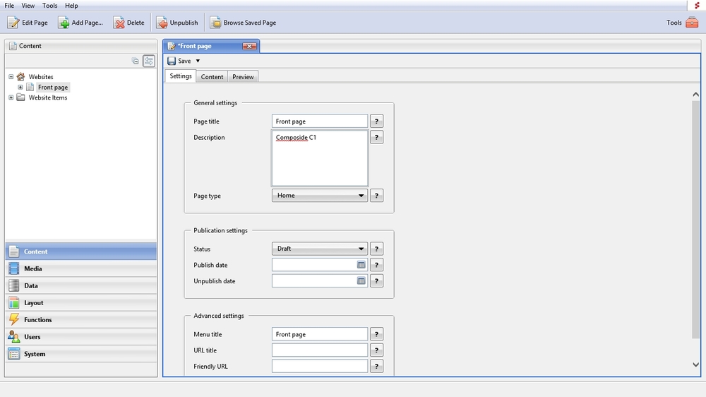Open the Page type dropdown

tap(319, 196)
